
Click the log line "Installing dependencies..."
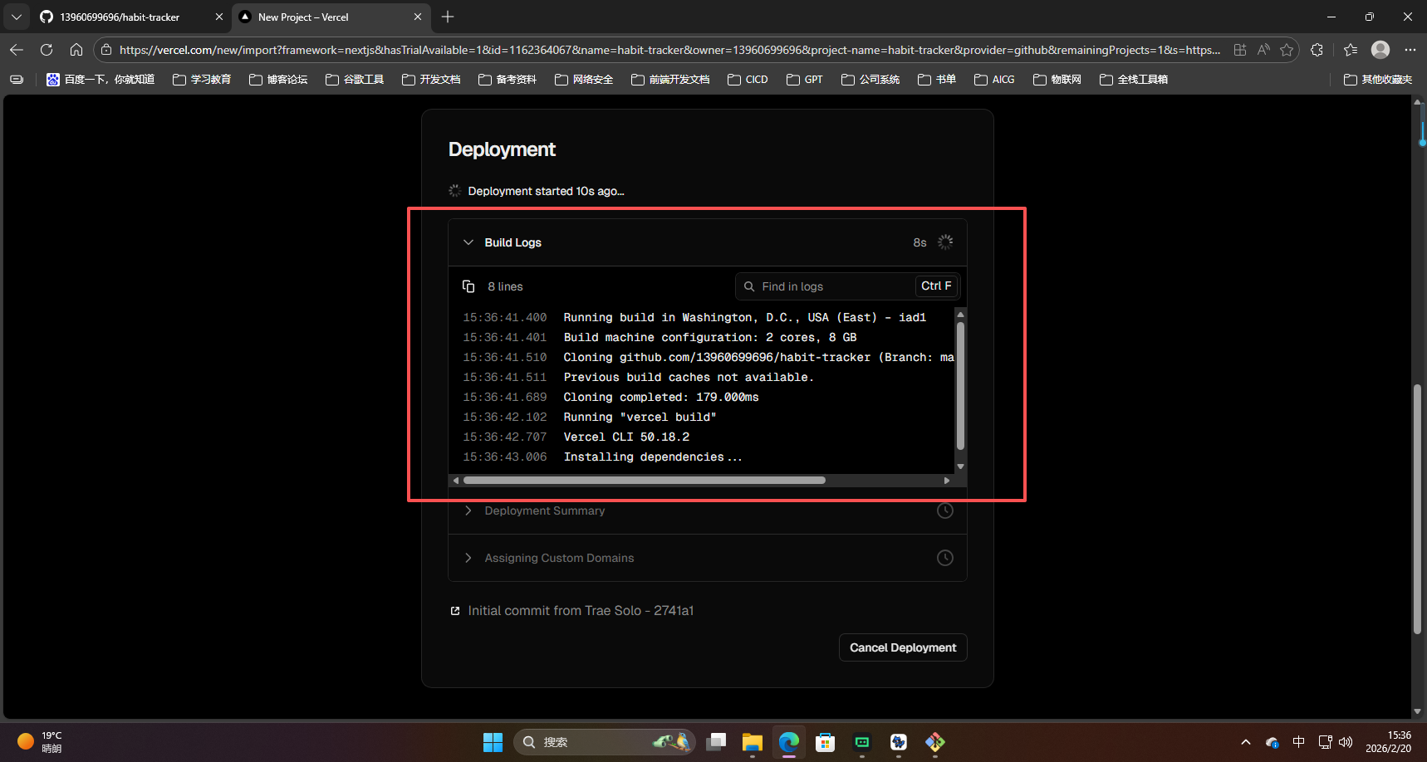653,457
